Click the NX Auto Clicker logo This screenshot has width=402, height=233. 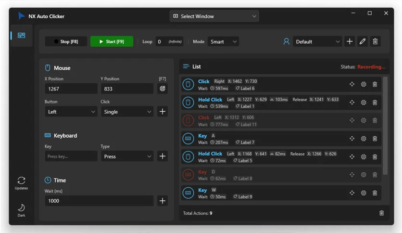21,16
